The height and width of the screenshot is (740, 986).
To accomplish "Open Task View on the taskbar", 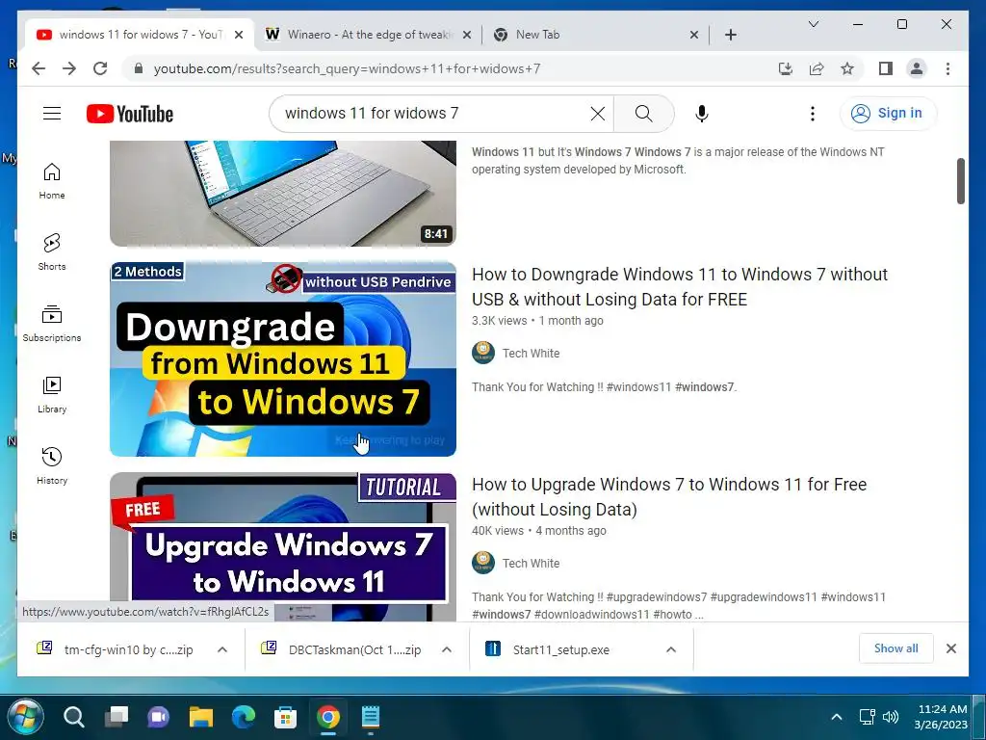I will tap(117, 717).
